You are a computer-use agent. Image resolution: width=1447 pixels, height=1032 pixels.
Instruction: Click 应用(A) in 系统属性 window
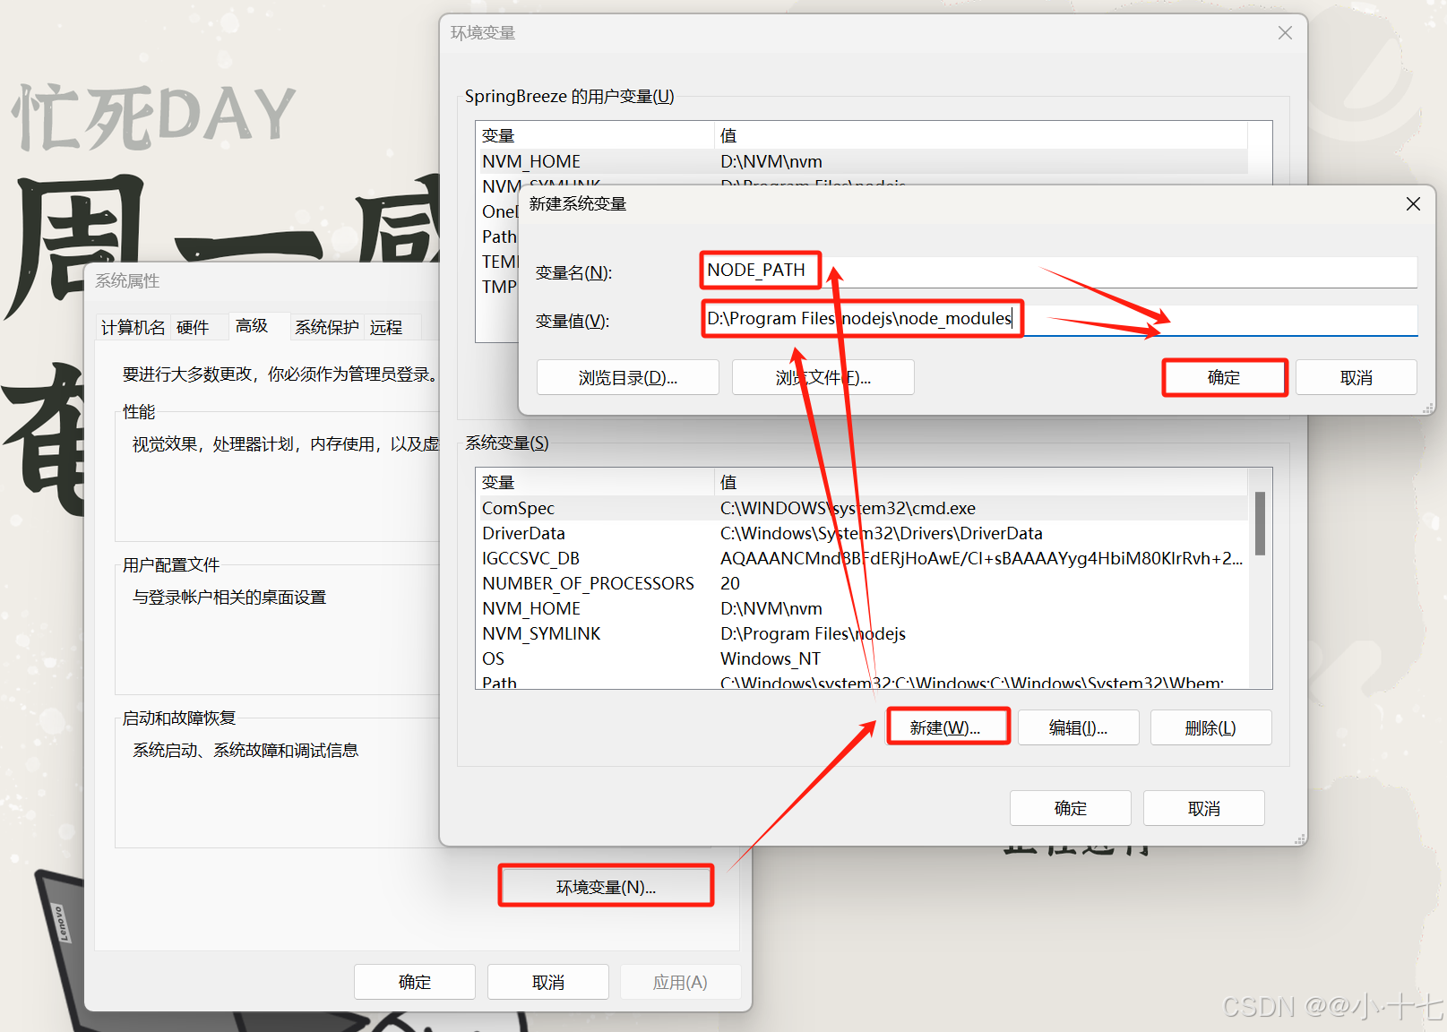(680, 982)
